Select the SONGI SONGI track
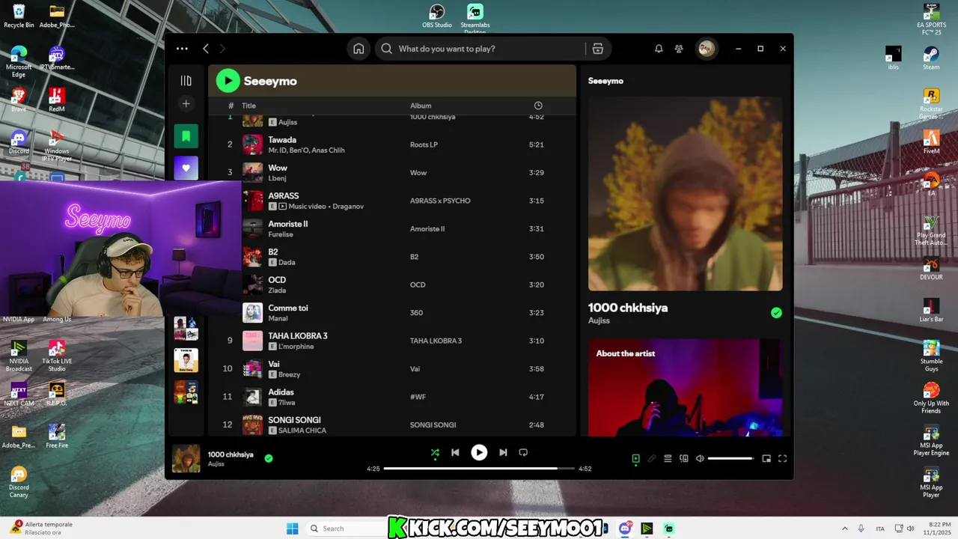The width and height of the screenshot is (958, 539). pos(392,424)
